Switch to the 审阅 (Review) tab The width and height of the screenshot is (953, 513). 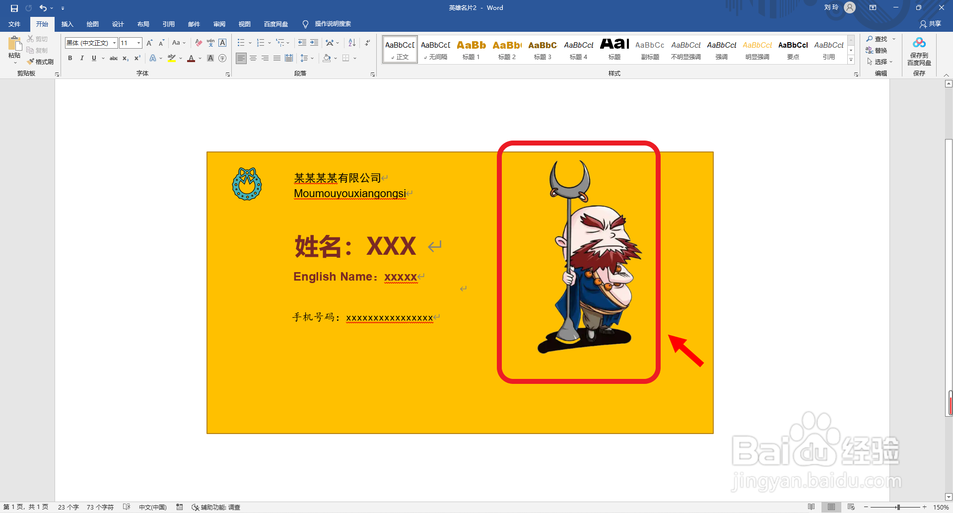pos(219,24)
